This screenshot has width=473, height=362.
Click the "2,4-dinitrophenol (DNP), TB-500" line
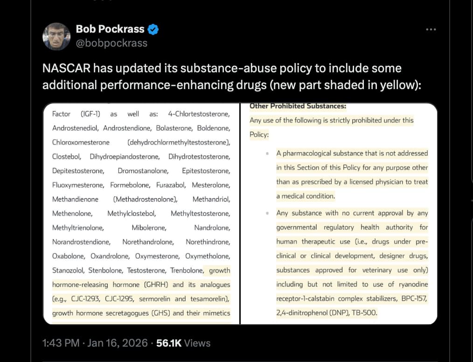coord(327,313)
